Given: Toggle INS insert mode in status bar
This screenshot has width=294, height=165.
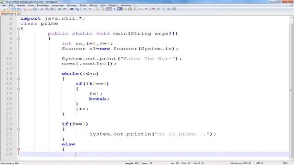Looking at the screenshot, I should pos(285,163).
